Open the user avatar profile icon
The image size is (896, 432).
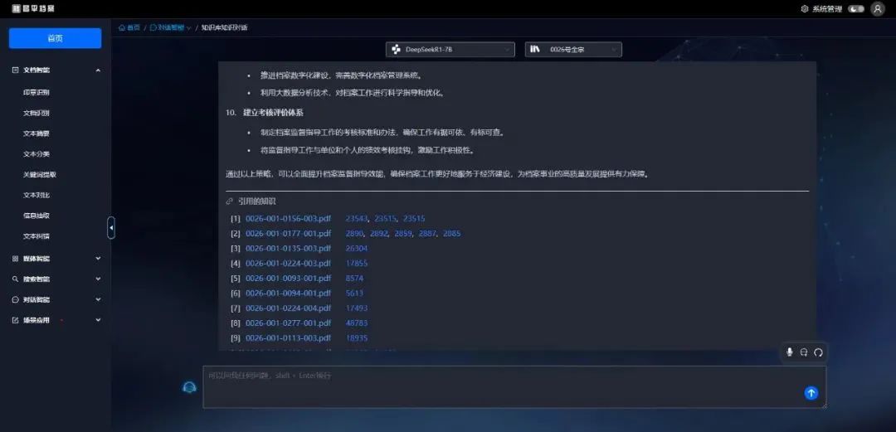click(x=878, y=9)
